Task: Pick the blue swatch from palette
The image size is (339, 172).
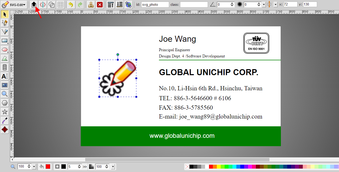Action: pyautogui.click(x=242, y=167)
